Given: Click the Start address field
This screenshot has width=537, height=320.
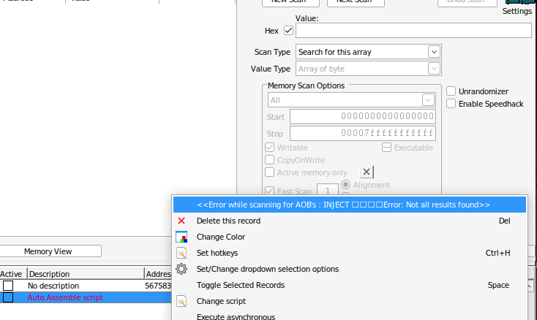Looking at the screenshot, I should pos(363,116).
